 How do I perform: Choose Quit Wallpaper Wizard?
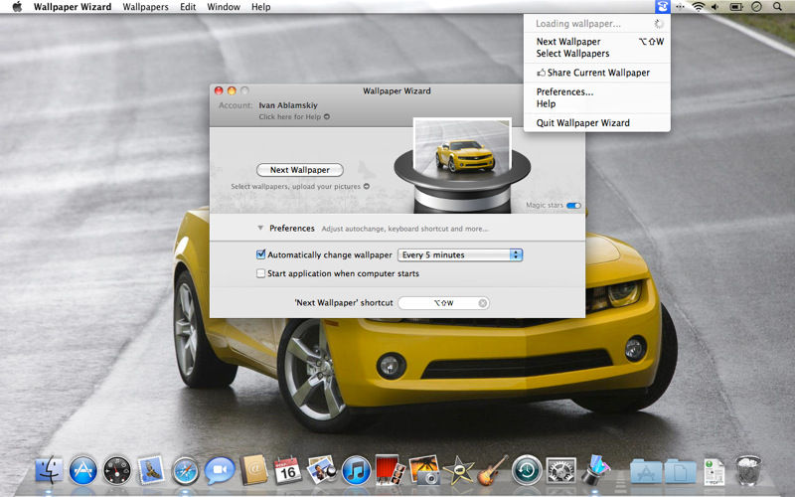click(597, 122)
